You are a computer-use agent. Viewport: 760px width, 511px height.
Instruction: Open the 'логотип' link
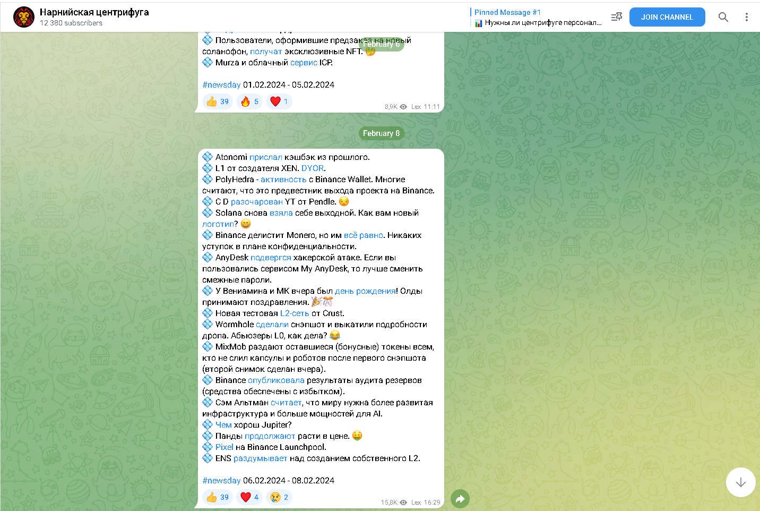(x=218, y=224)
